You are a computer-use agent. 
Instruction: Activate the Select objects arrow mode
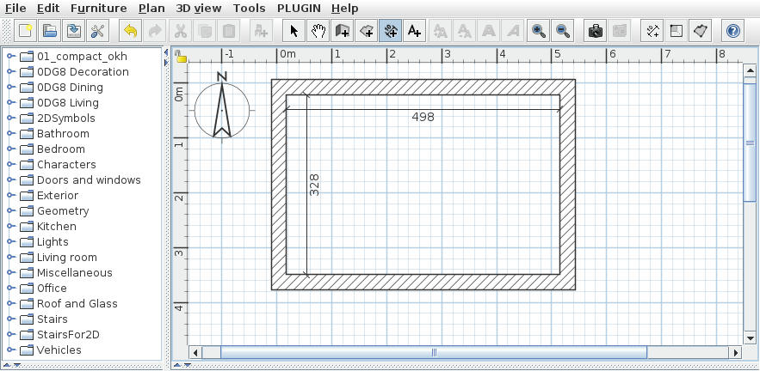293,32
